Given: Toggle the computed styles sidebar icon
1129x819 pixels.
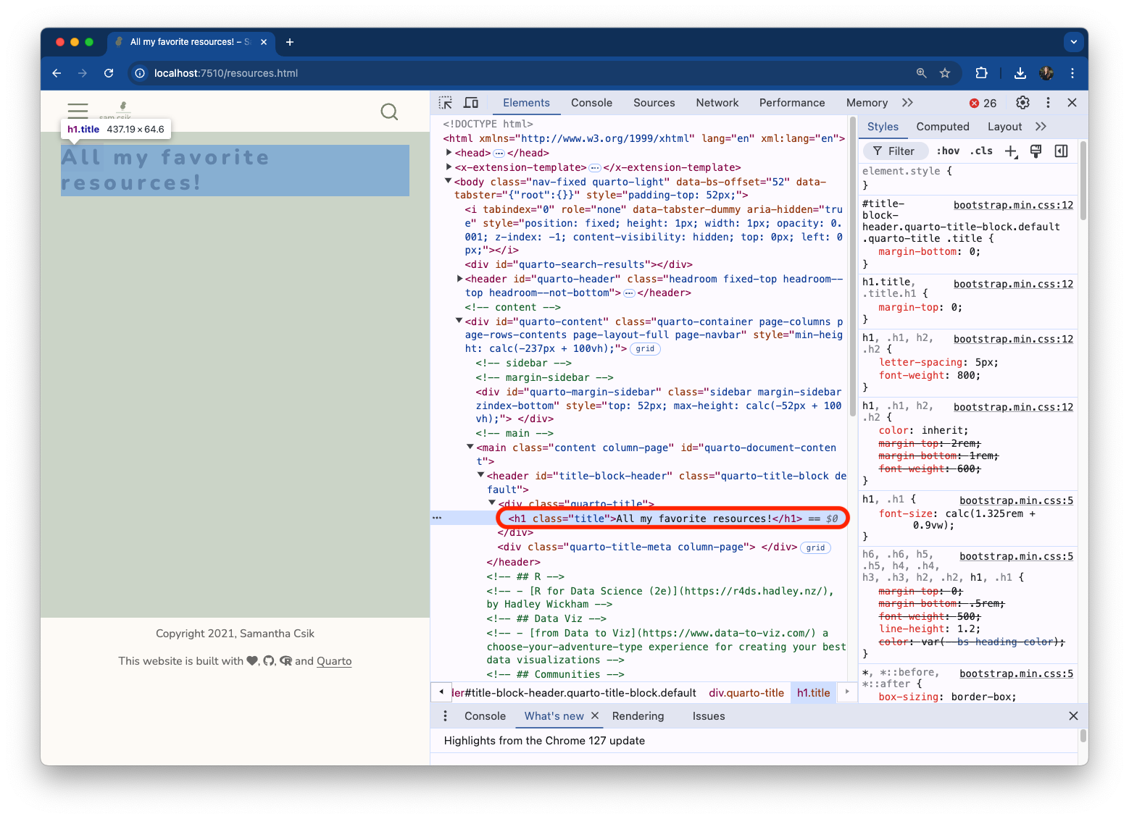Looking at the screenshot, I should pos(1061,151).
